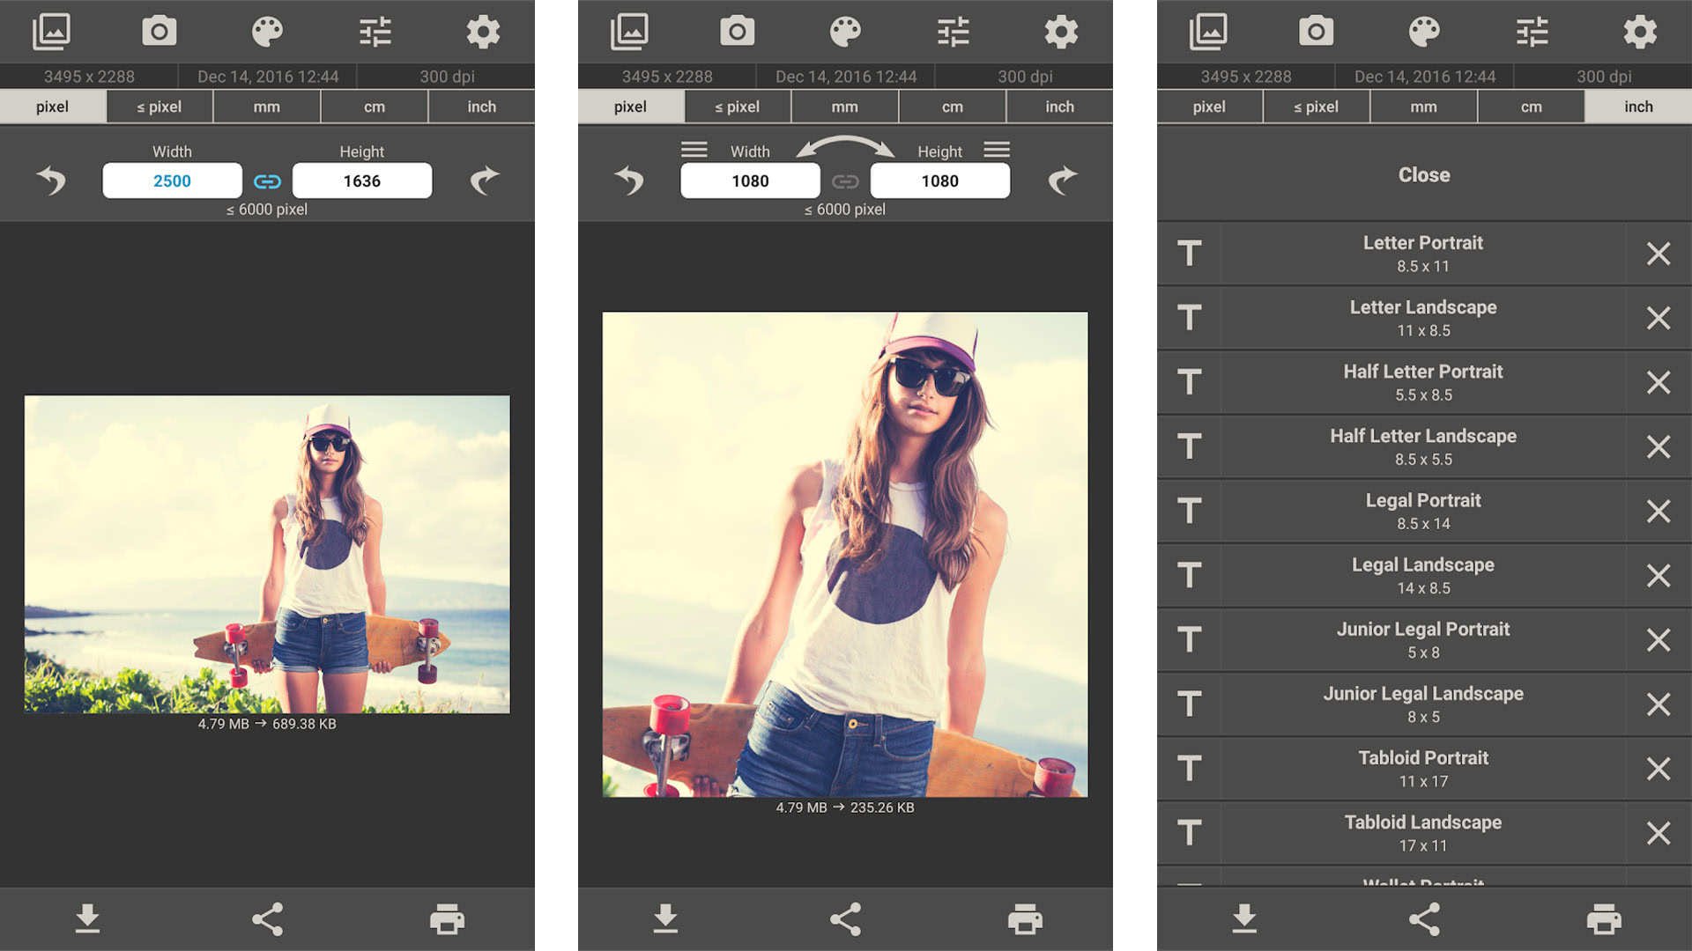Click the resized image thumbnail in left panel
This screenshot has width=1692, height=951.
tap(265, 555)
